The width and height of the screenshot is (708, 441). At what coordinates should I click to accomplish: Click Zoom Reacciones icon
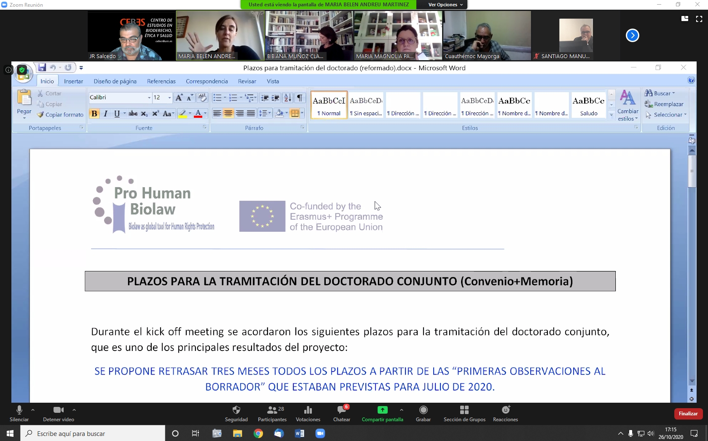pos(506,414)
